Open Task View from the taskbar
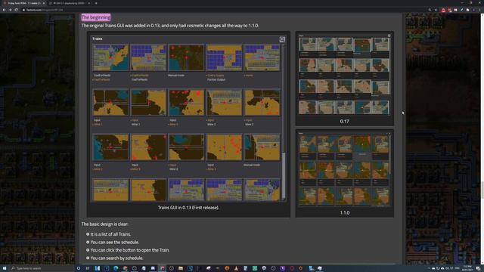 coord(88,268)
